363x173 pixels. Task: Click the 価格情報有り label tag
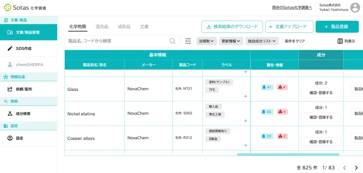[x=218, y=131]
